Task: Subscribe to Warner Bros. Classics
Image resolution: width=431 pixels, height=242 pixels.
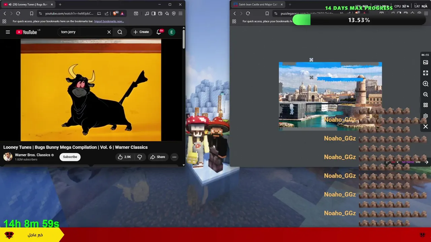Action: [x=70, y=157]
